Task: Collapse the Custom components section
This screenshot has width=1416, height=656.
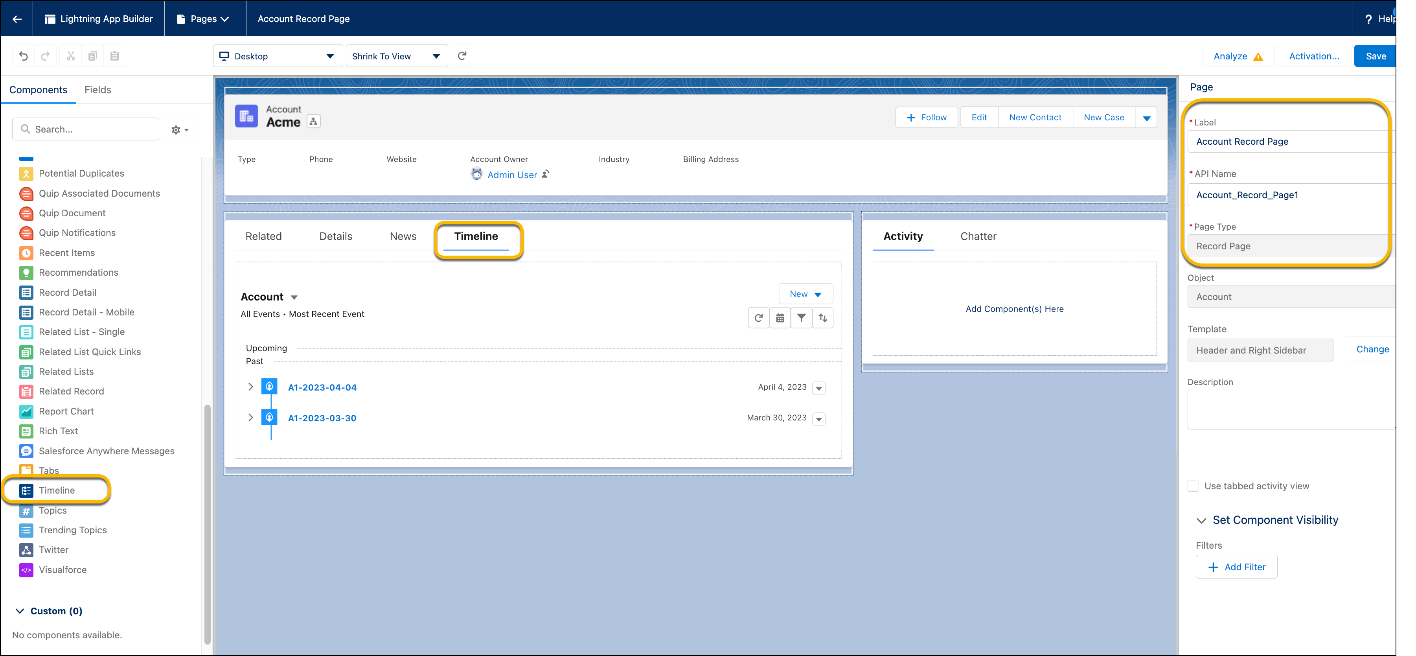Action: [x=20, y=611]
